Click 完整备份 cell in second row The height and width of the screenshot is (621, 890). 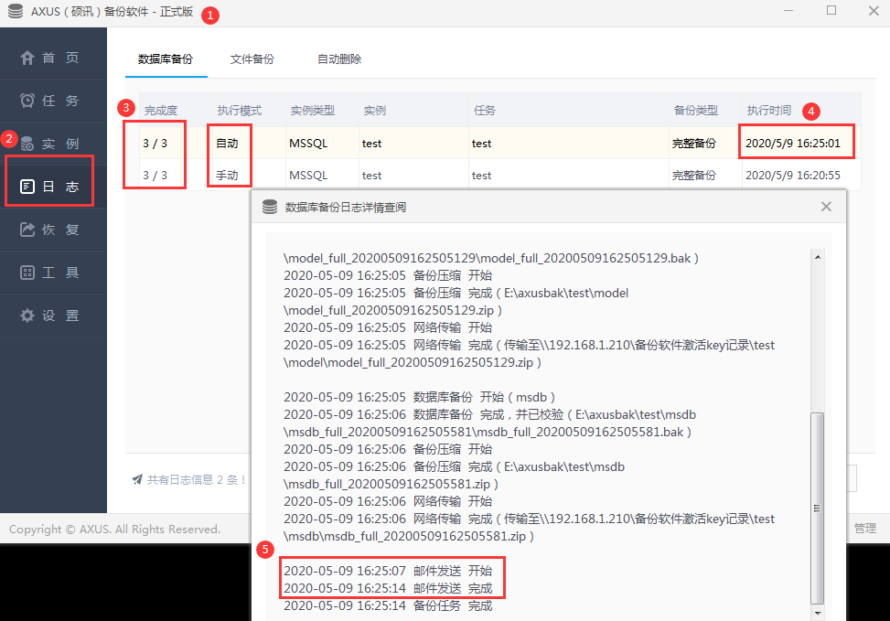point(694,175)
